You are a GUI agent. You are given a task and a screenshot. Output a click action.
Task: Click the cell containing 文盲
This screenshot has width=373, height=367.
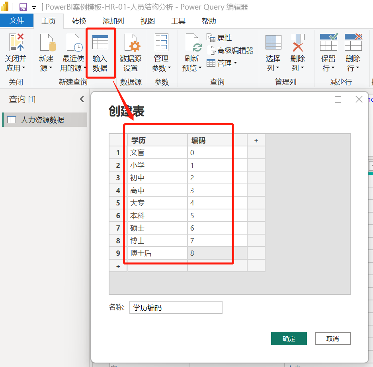coord(158,152)
